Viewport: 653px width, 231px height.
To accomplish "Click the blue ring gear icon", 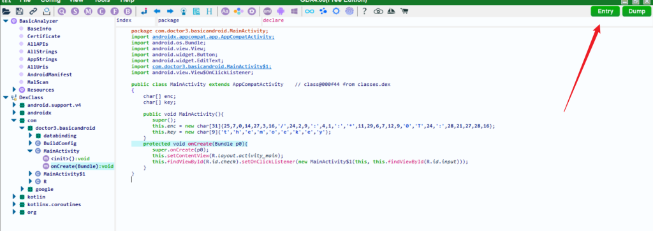I will pyautogui.click(x=336, y=11).
